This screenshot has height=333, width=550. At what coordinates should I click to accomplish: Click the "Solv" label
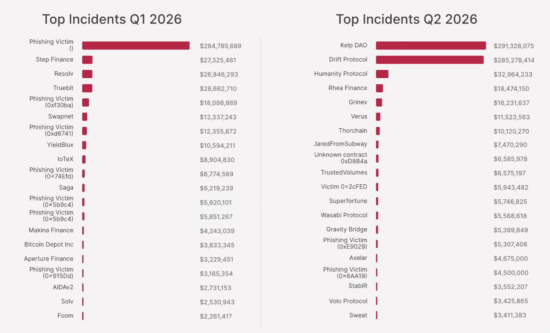pos(67,302)
